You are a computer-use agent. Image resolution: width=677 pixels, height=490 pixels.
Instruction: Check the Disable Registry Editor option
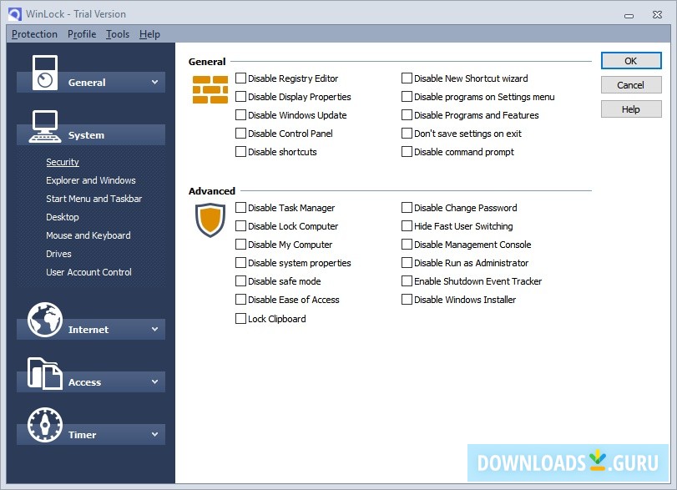tap(240, 78)
